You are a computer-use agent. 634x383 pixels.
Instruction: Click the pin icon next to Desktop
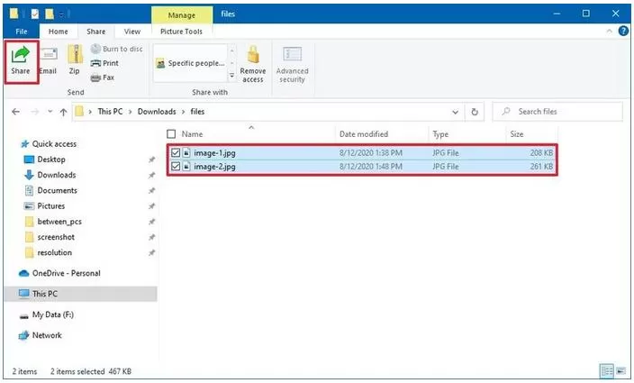[x=151, y=160]
